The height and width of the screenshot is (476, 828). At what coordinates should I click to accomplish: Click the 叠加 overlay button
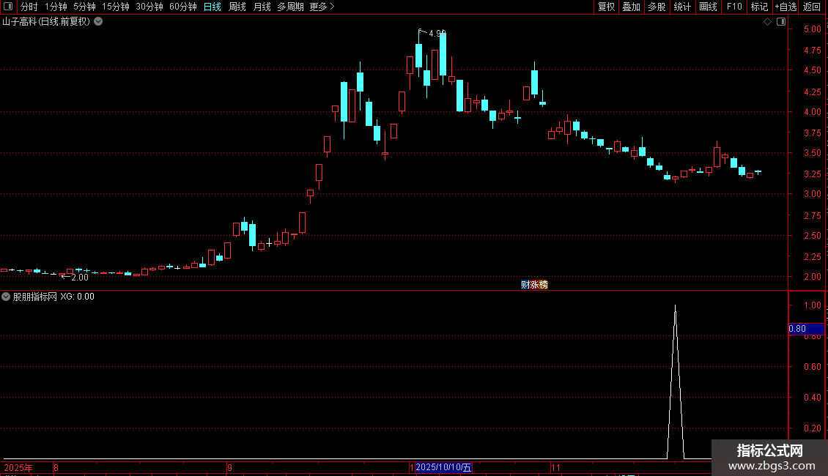point(631,7)
